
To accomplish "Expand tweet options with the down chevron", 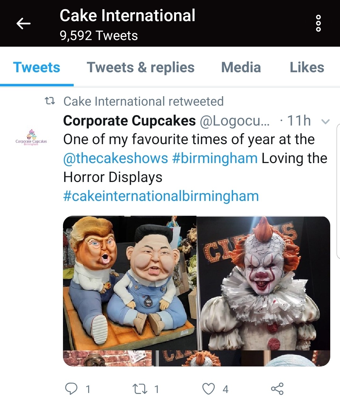I will click(x=326, y=121).
